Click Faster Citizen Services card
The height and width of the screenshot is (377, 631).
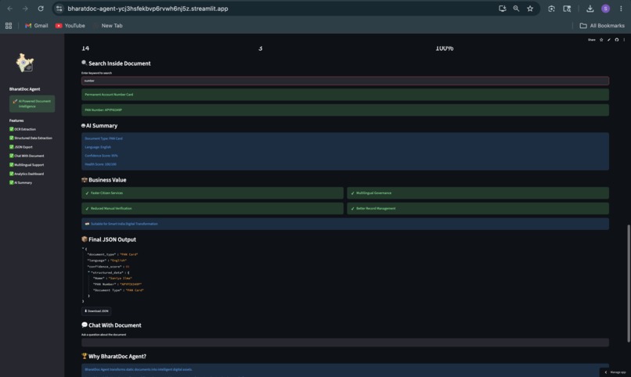[212, 193]
